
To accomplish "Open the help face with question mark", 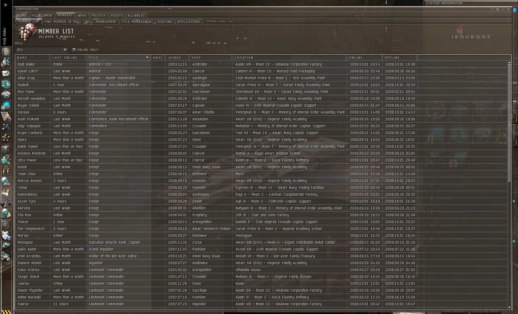I will pyautogui.click(x=6, y=235).
